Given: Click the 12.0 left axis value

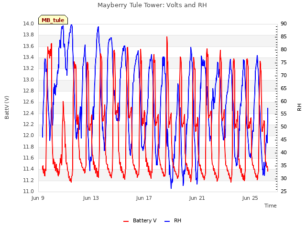Looking at the screenshot, I should pos(29,135).
